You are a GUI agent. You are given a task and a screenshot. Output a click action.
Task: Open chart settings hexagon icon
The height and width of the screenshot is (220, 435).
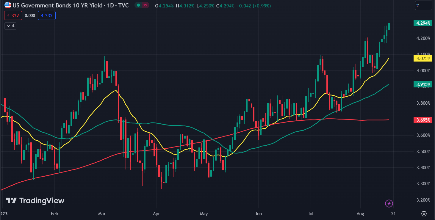pos(424,213)
